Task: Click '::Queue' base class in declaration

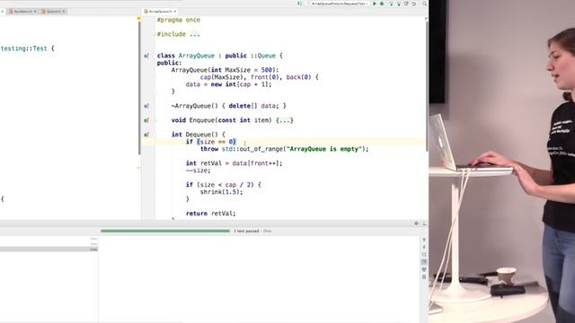Action: (x=263, y=56)
